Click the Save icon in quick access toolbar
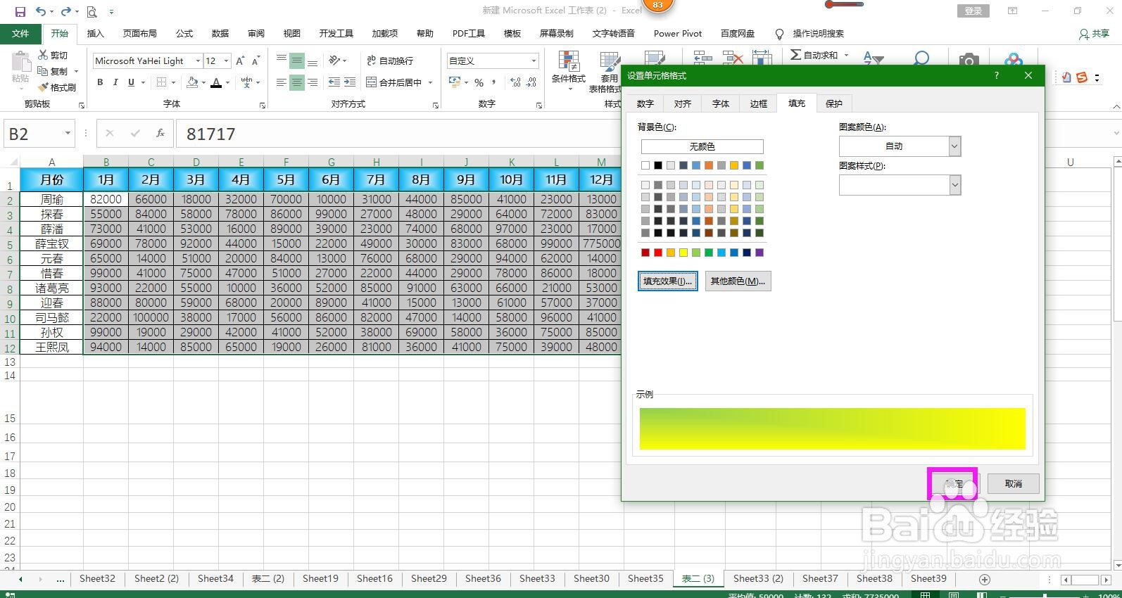The height and width of the screenshot is (598, 1122). 20,11
